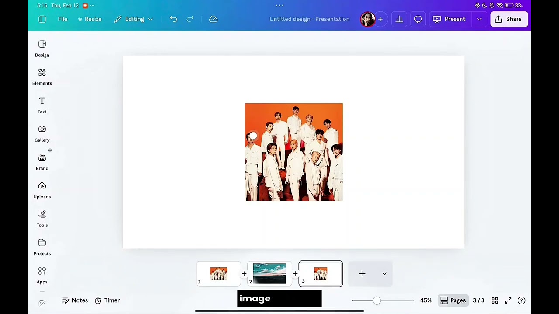Add transition between pages 1 and 2
This screenshot has width=559, height=314.
pyautogui.click(x=244, y=274)
